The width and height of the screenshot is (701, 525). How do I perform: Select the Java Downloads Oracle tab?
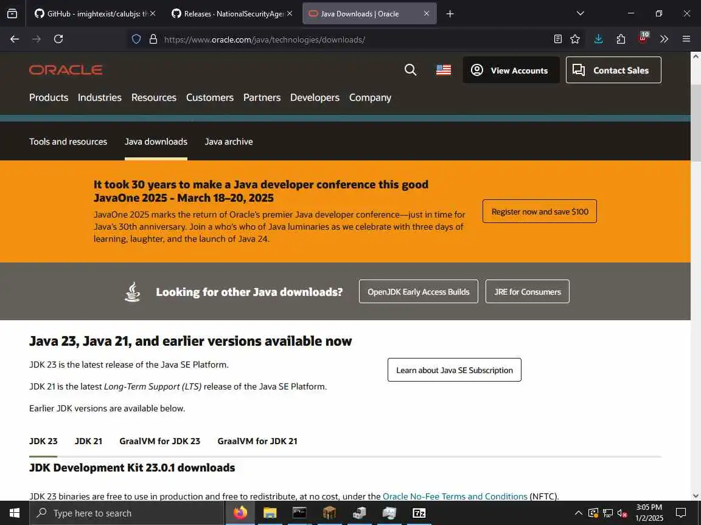pyautogui.click(x=369, y=14)
